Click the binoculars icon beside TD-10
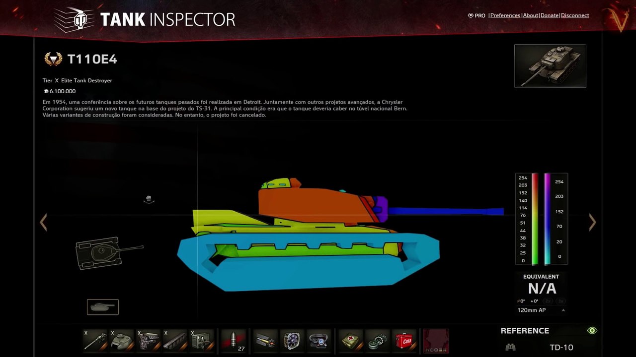 click(x=510, y=347)
